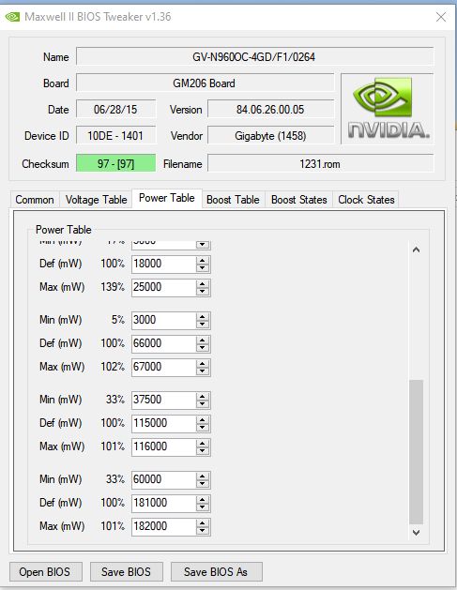457x590 pixels.
Task: Click the NVIDIA app icon in title bar
Action: 12,17
